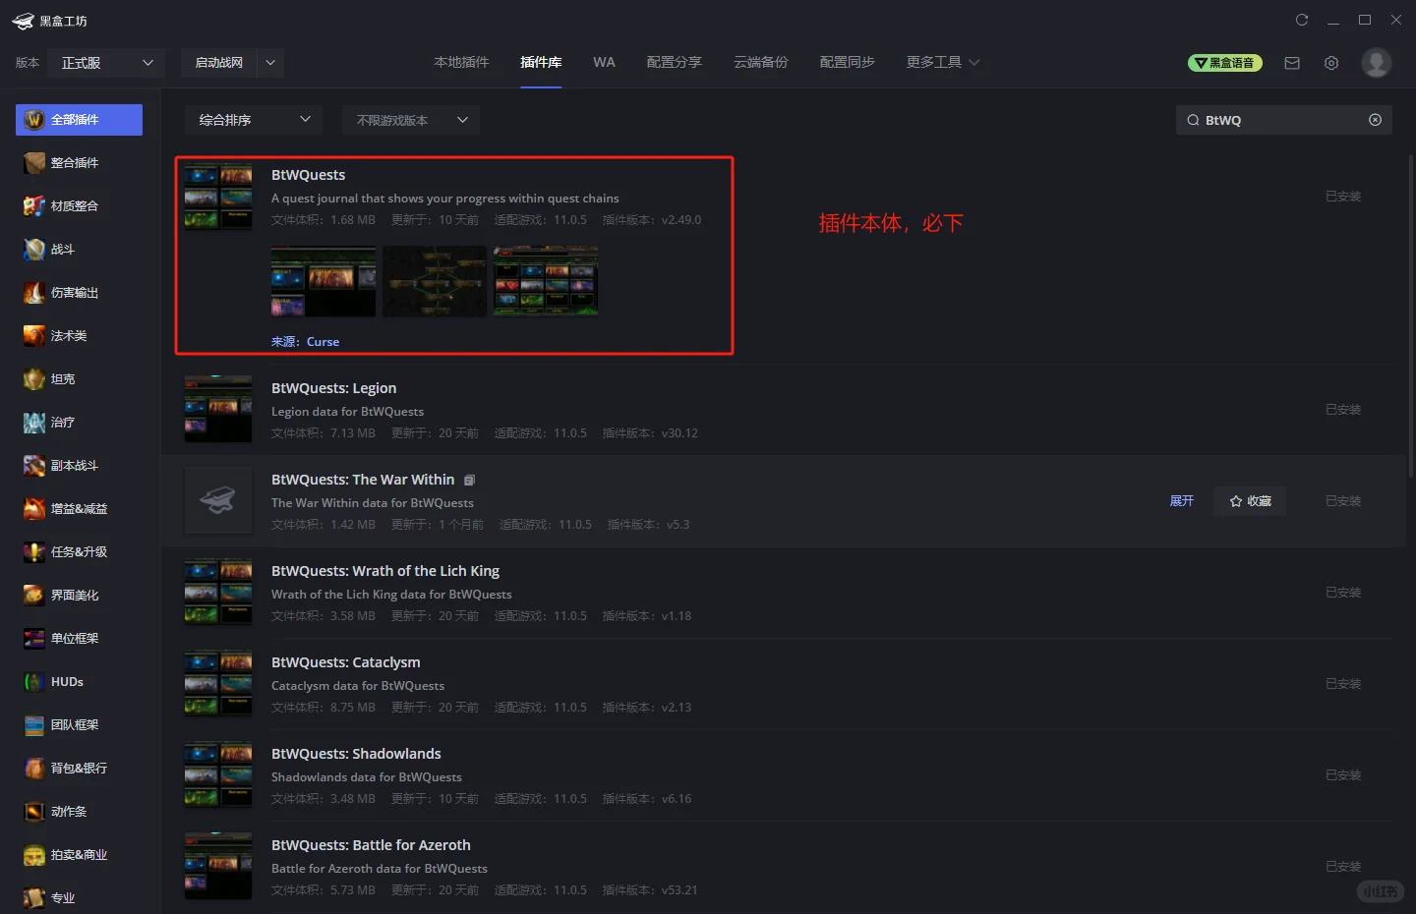Image resolution: width=1416 pixels, height=914 pixels.
Task: Click the BtWQ search input field
Action: (x=1284, y=120)
